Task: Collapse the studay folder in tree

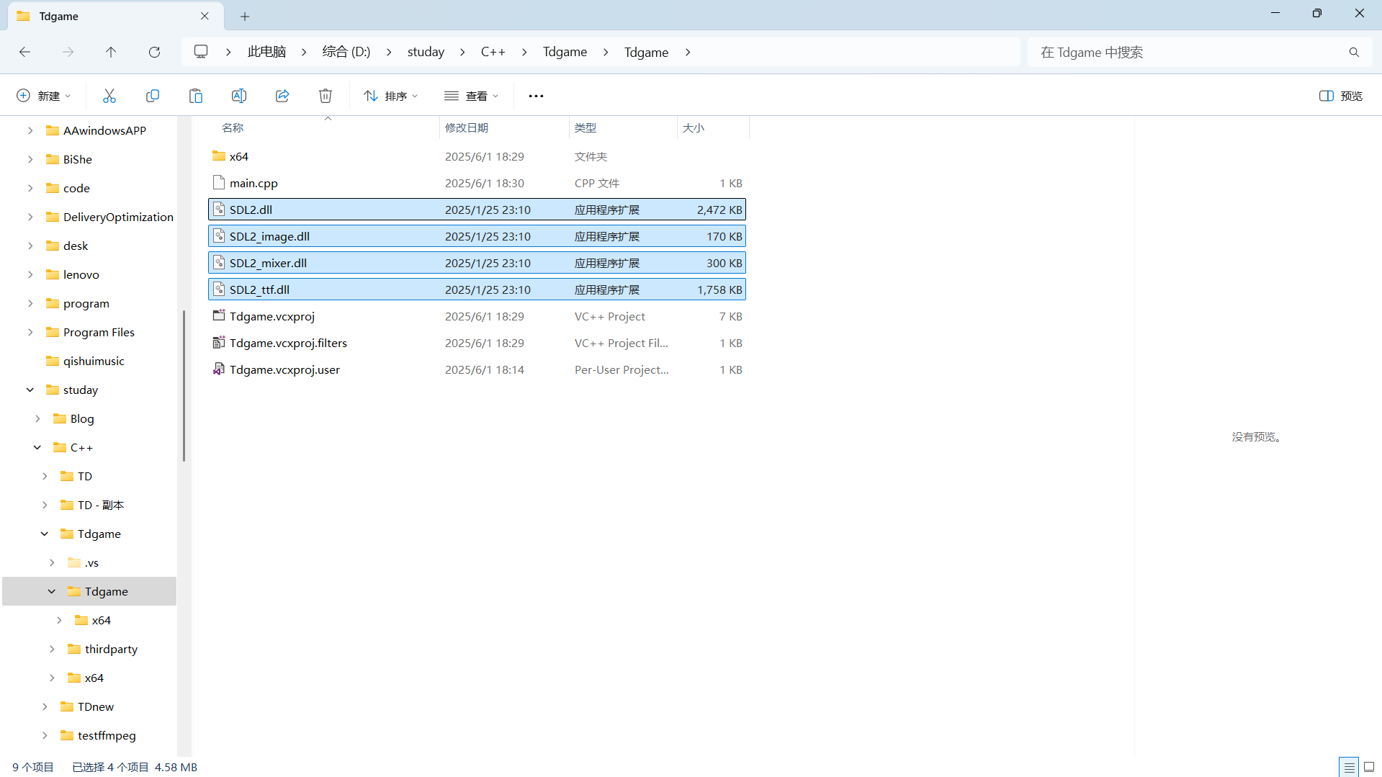Action: tap(30, 390)
